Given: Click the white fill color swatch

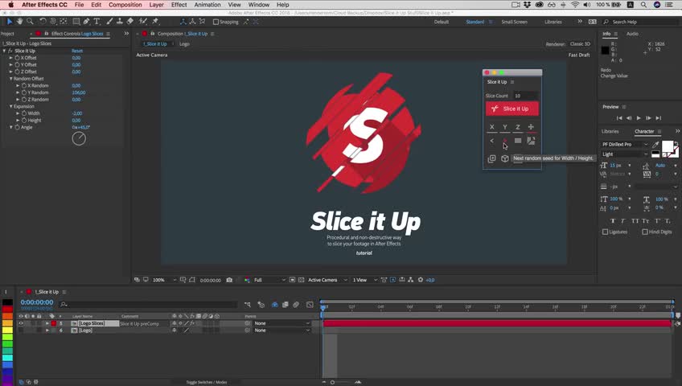Looking at the screenshot, I should tap(667, 146).
